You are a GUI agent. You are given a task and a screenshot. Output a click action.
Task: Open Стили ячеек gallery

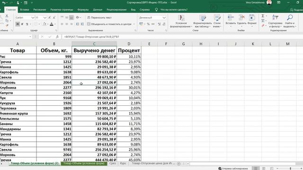pos(217,21)
